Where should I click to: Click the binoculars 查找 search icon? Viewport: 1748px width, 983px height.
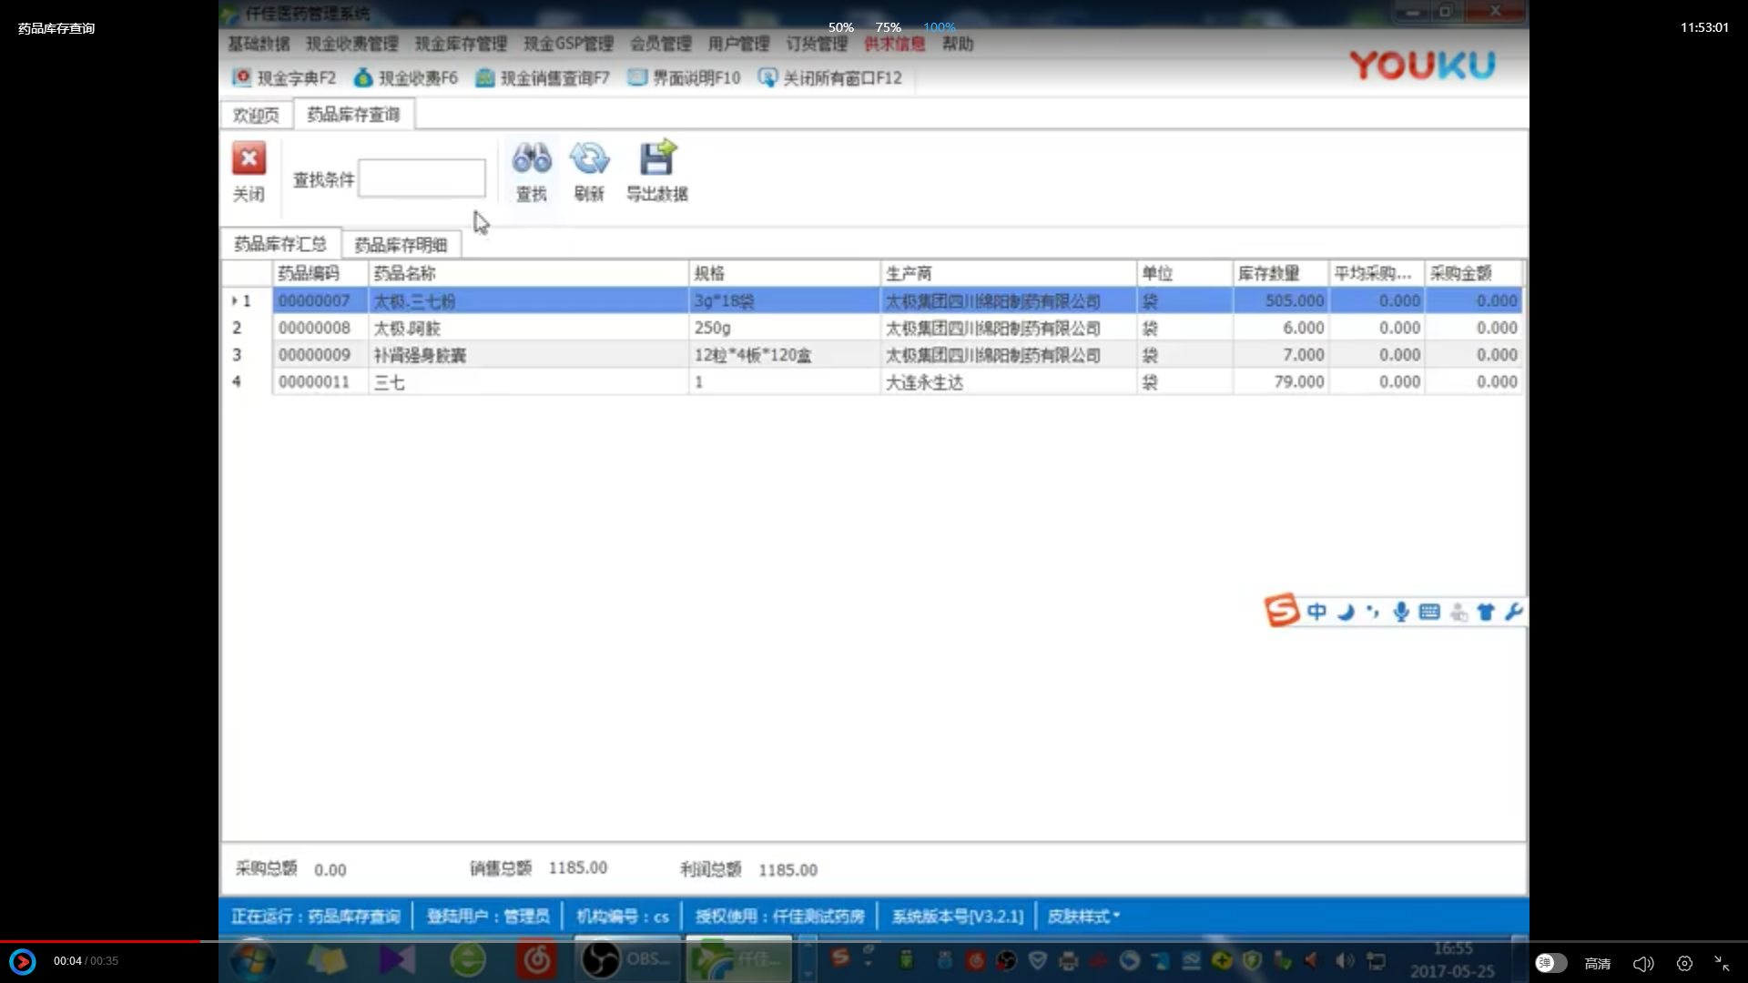point(532,158)
